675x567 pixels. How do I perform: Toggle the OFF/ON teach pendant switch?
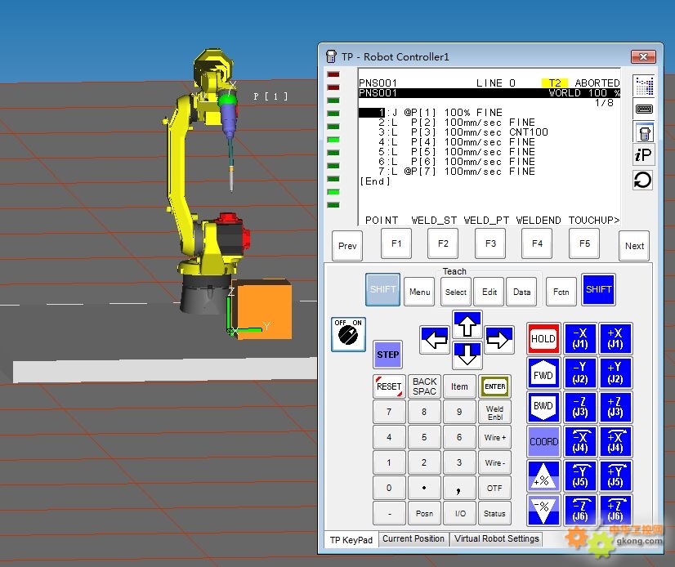pyautogui.click(x=348, y=334)
